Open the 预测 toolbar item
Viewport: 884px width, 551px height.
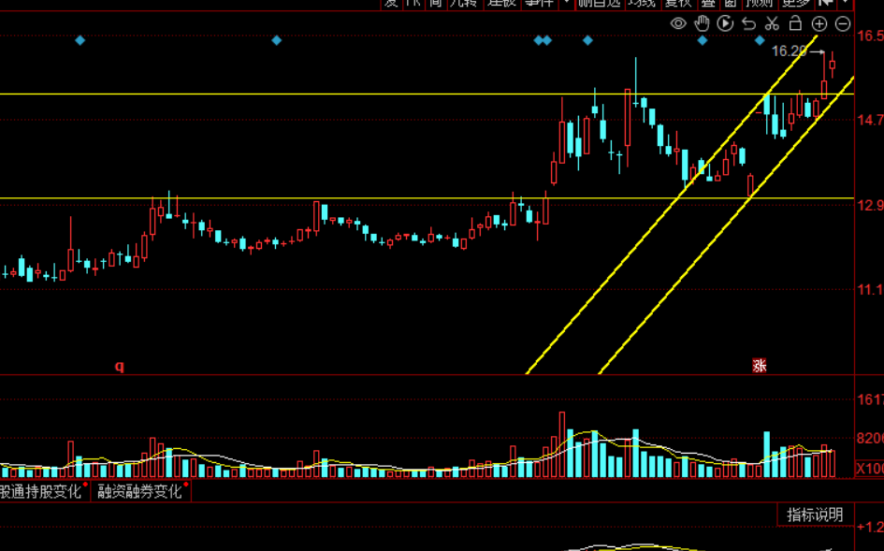(x=759, y=4)
